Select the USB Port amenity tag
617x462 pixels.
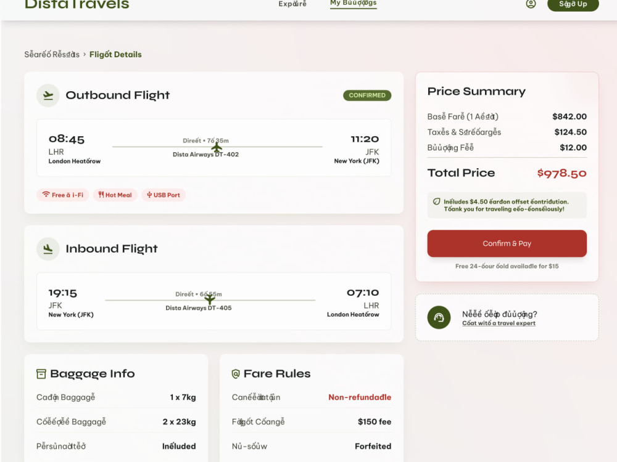(164, 195)
